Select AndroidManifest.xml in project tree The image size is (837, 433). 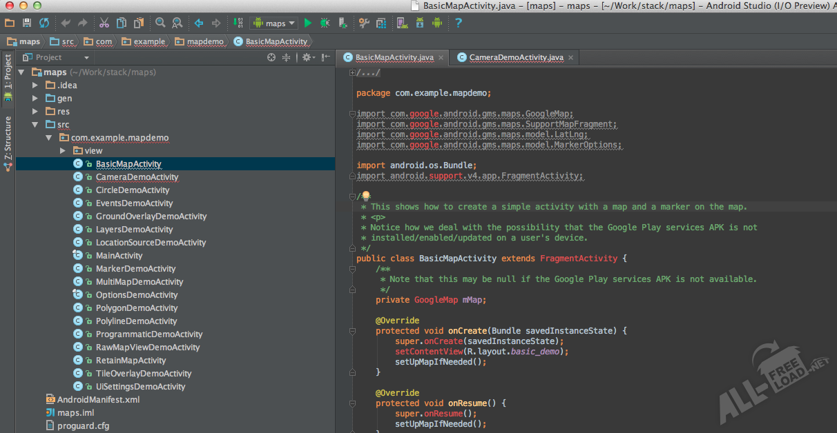[x=98, y=400]
